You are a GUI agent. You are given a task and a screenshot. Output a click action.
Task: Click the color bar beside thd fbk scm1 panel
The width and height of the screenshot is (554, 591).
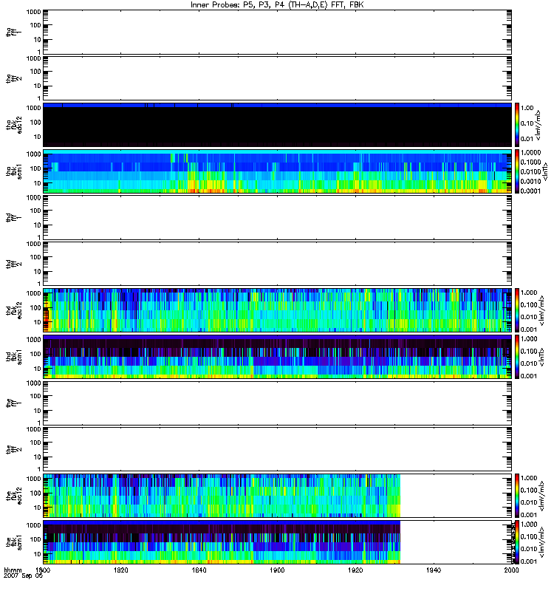point(517,357)
